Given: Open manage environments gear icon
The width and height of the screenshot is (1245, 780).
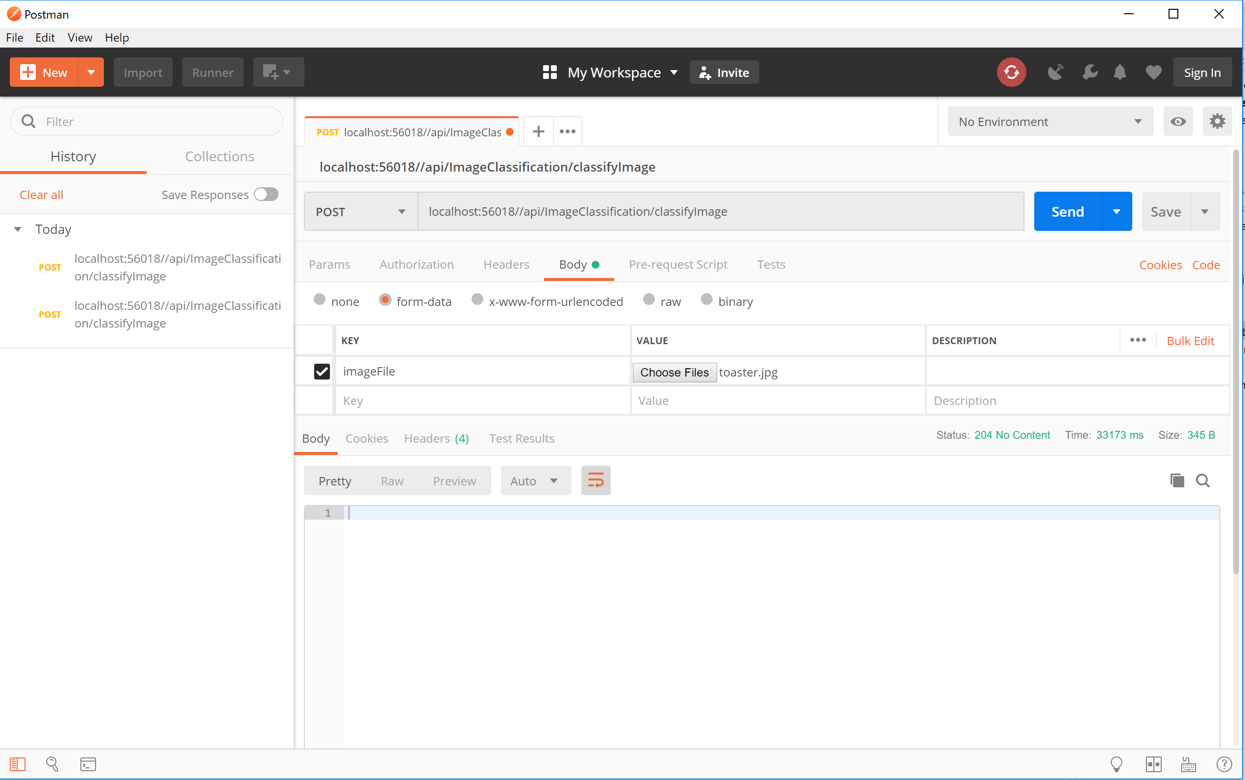Looking at the screenshot, I should coord(1217,122).
